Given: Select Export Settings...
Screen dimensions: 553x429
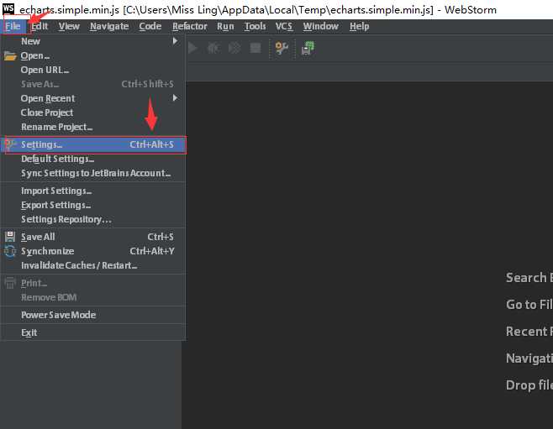Looking at the screenshot, I should point(93,205).
